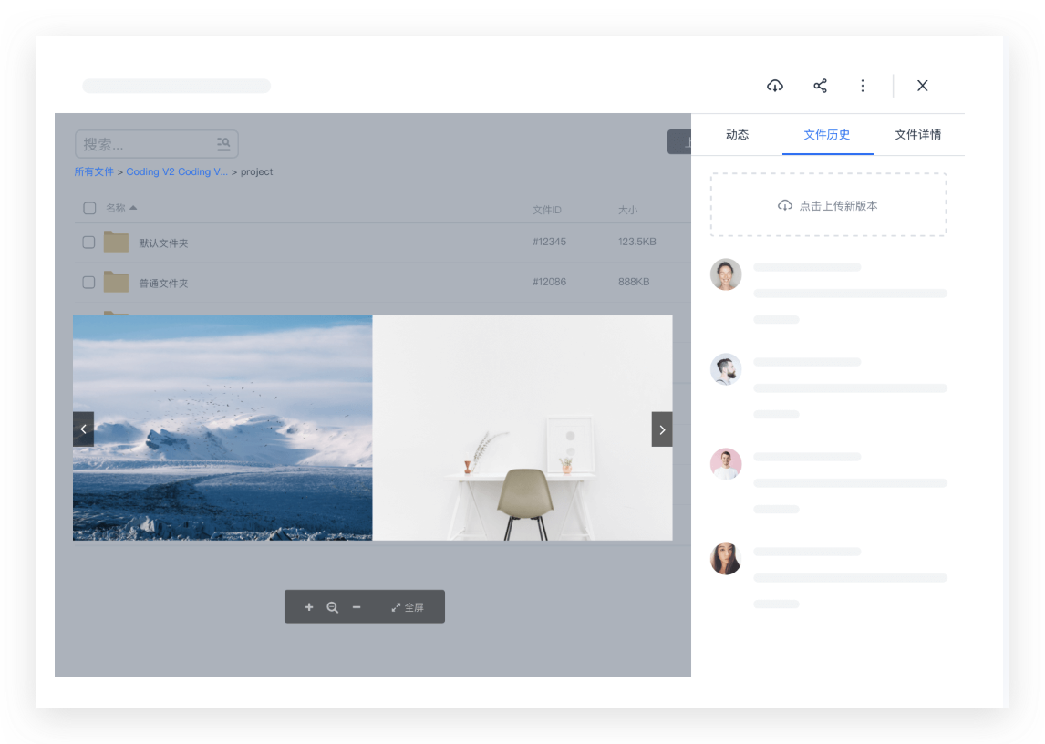Check the 默认文件夹 row checkbox
Screen dimensions: 1045x744
click(88, 242)
